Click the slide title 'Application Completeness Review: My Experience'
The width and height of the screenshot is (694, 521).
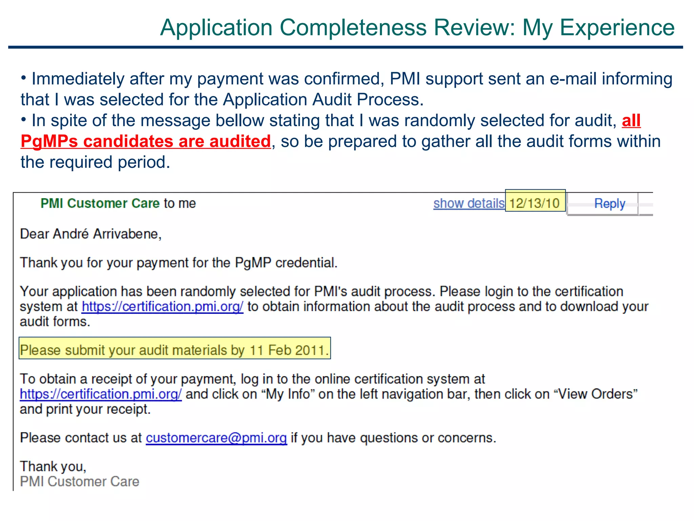point(417,27)
